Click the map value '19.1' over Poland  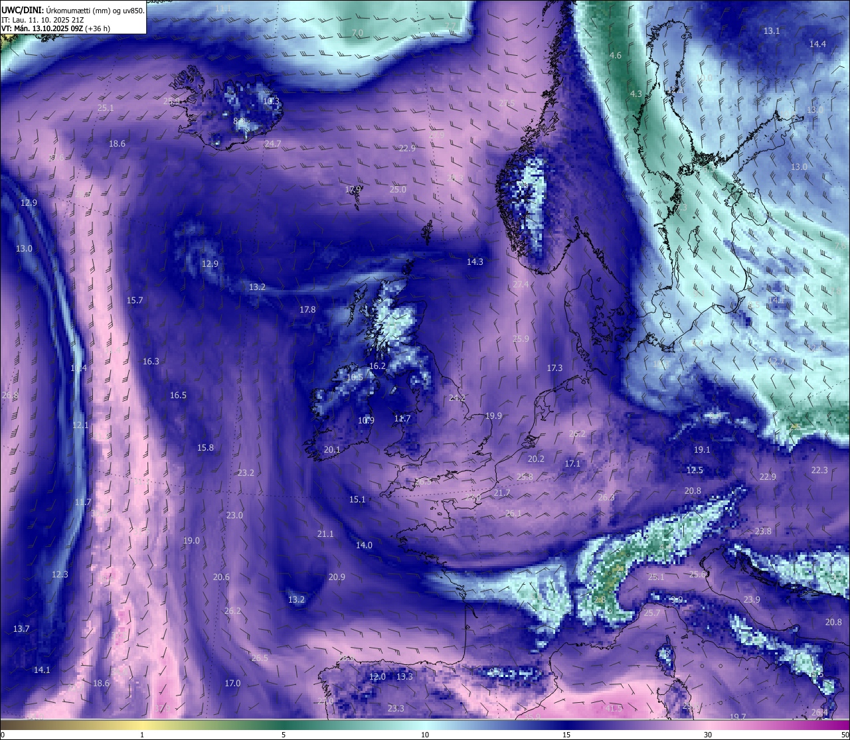pos(702,449)
